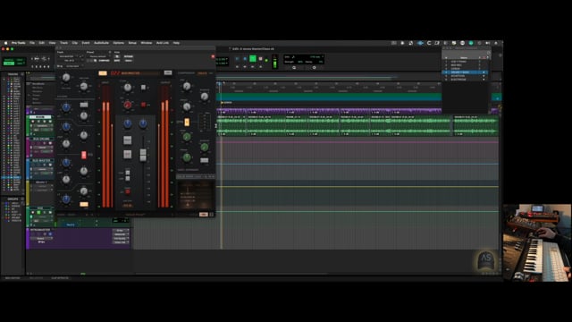
Task: Open the plugin Track selector dropdown
Action: pos(68,56)
